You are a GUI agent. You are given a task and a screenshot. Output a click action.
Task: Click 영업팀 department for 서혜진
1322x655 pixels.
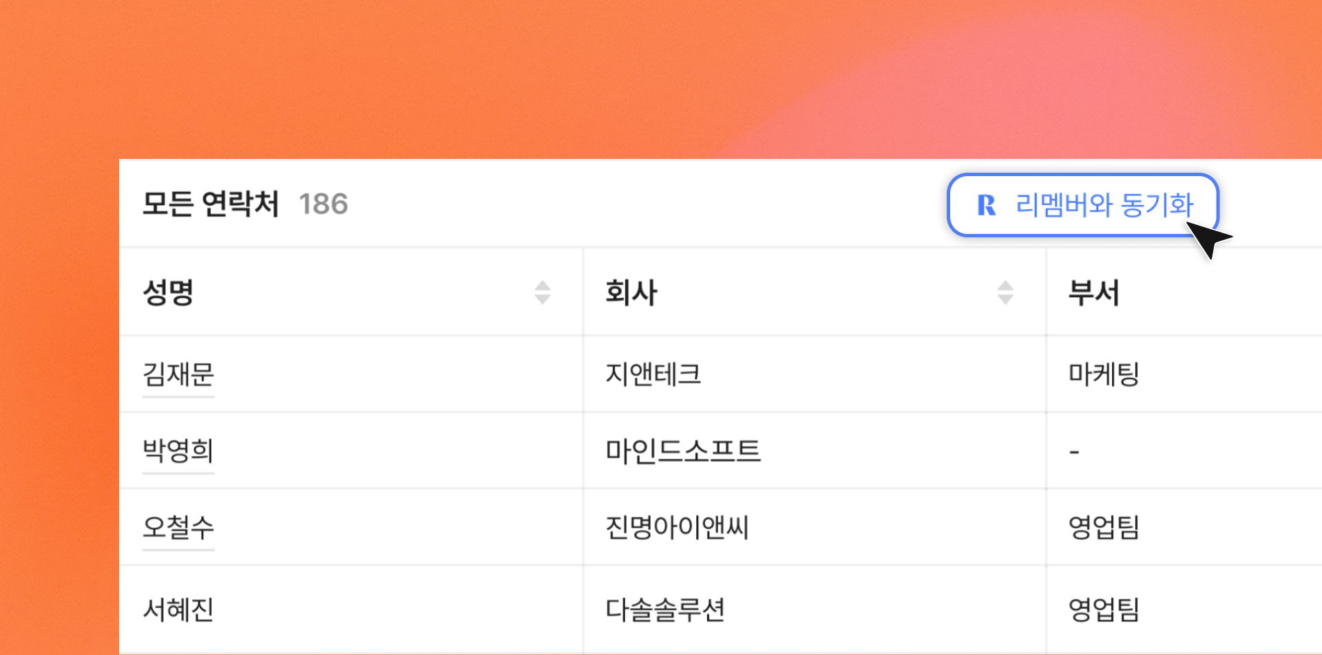[x=1104, y=610]
